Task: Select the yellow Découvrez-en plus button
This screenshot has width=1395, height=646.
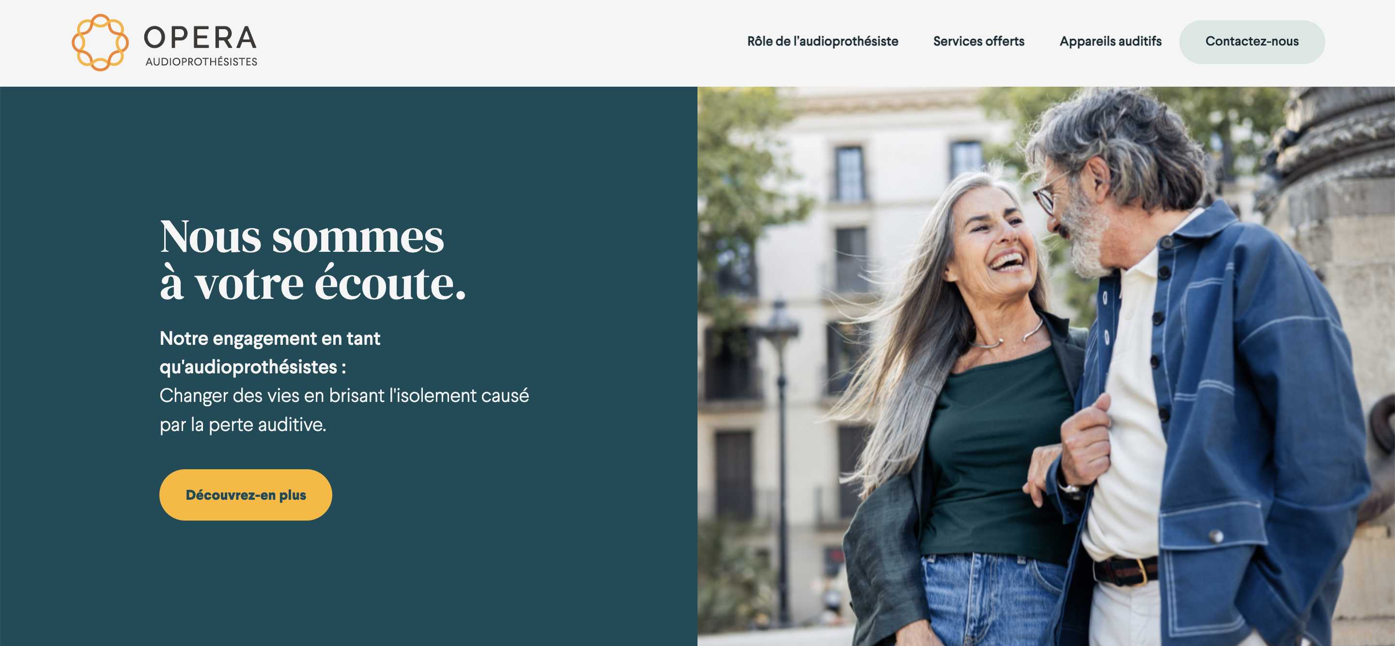Action: click(246, 494)
